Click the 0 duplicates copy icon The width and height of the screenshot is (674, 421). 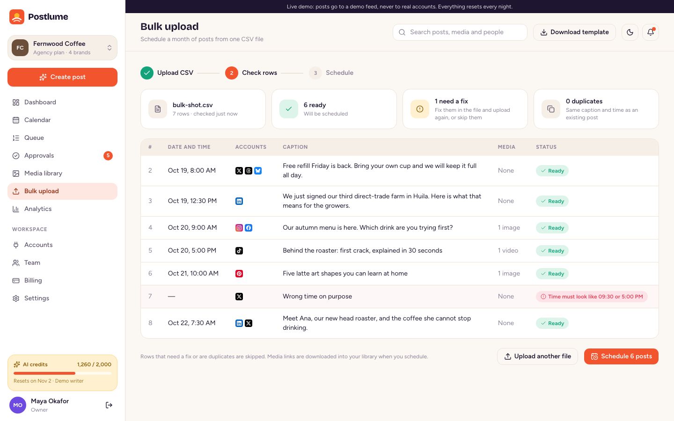(x=551, y=109)
